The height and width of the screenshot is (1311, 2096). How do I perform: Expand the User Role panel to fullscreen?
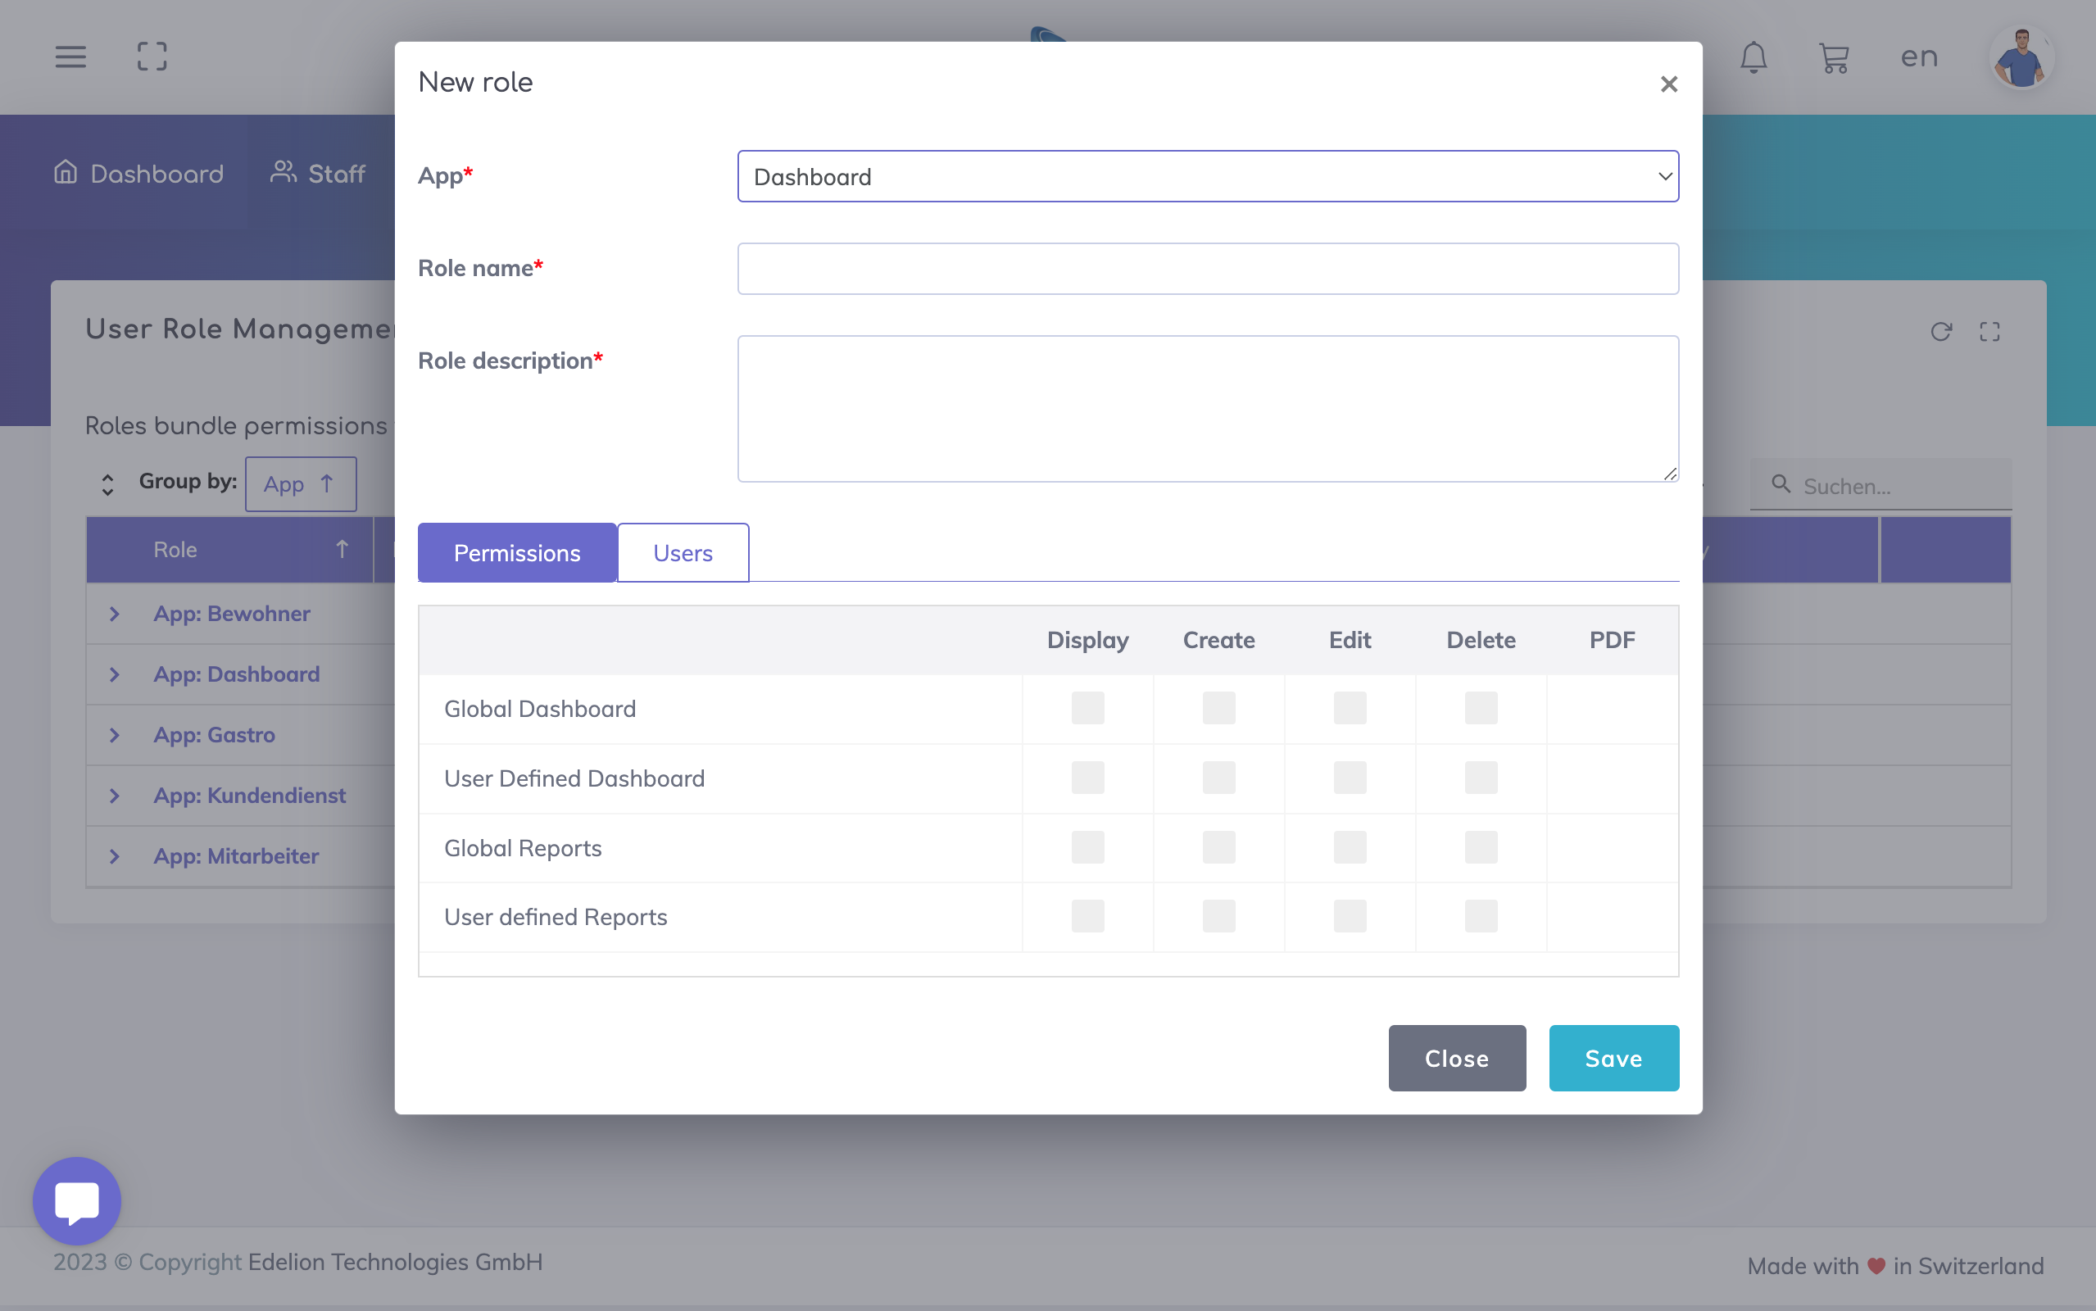point(1989,331)
